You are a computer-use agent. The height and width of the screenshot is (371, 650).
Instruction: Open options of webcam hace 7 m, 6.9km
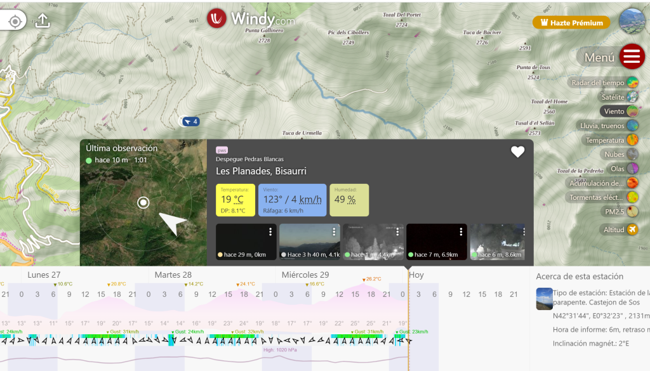461,232
